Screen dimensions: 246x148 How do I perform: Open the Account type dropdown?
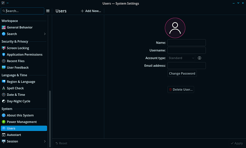click(x=181, y=58)
